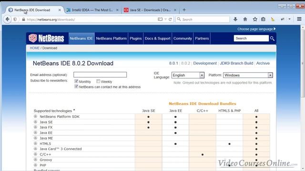Open the Community menu item
The image size is (305, 171).
183,38
